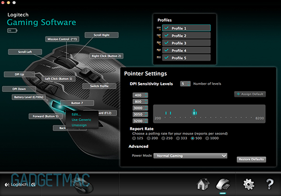Click the stepper arrows on the 3050 DPI field
Image resolution: width=281 pixels, height=196 pixels.
pyautogui.click(x=146, y=114)
